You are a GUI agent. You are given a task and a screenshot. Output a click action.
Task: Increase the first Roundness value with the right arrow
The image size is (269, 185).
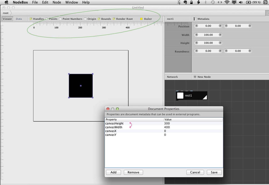pyautogui.click(x=220, y=51)
